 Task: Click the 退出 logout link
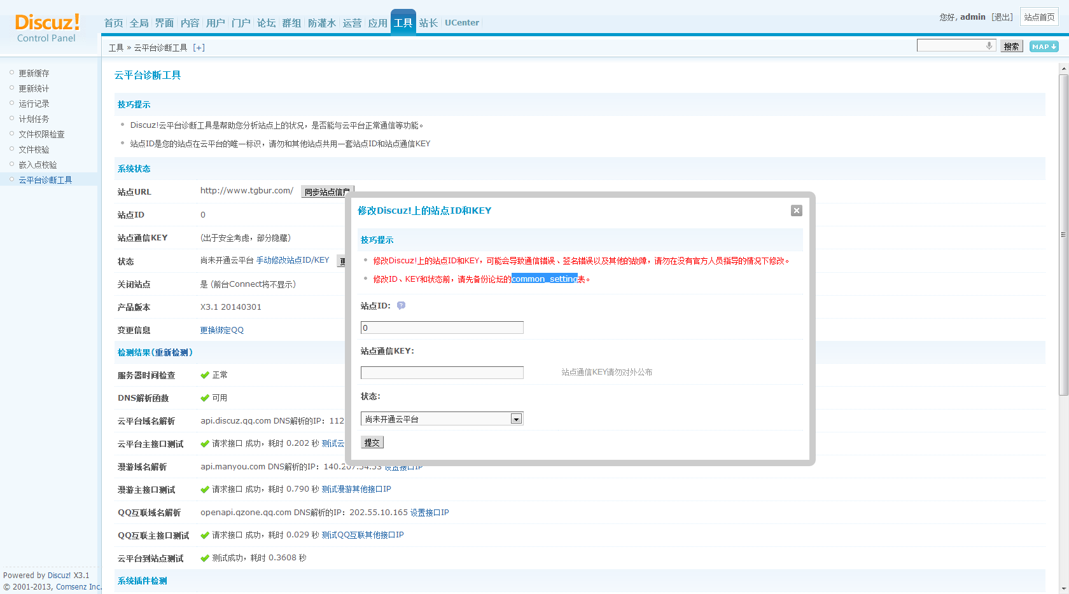1002,17
